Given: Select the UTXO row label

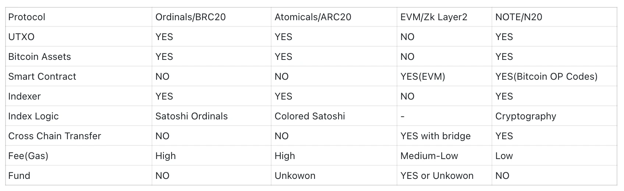Looking at the screenshot, I should pyautogui.click(x=21, y=37).
